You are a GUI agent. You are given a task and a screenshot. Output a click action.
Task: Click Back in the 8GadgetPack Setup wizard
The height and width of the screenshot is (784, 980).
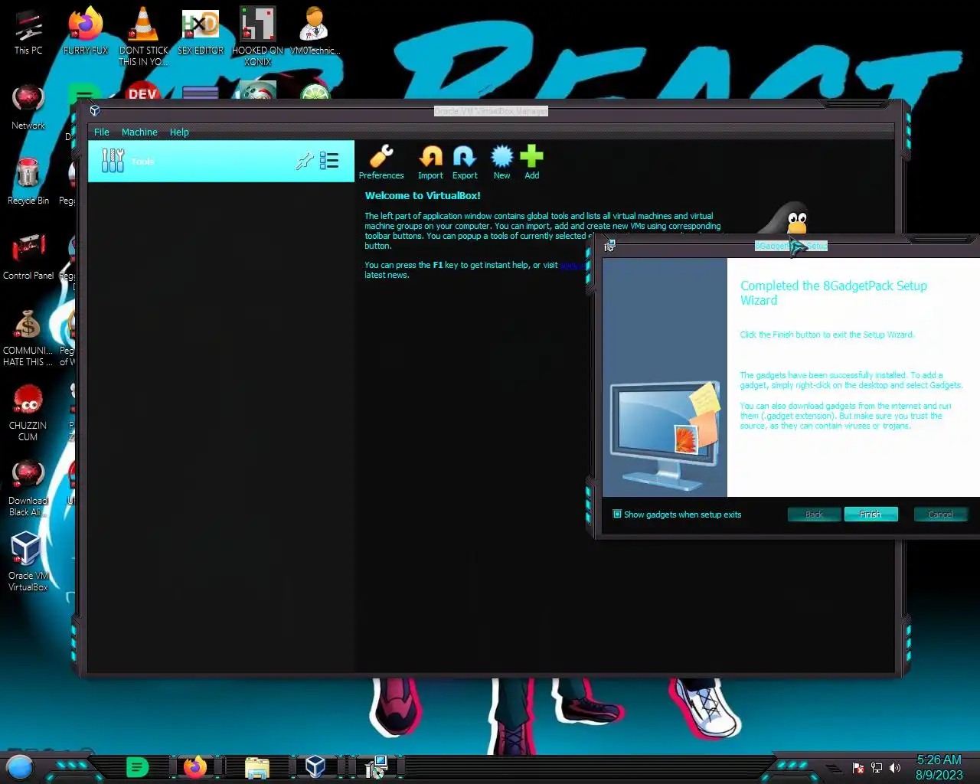814,514
